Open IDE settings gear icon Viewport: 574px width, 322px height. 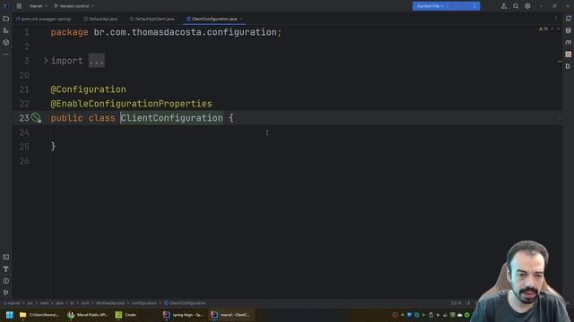[x=527, y=6]
